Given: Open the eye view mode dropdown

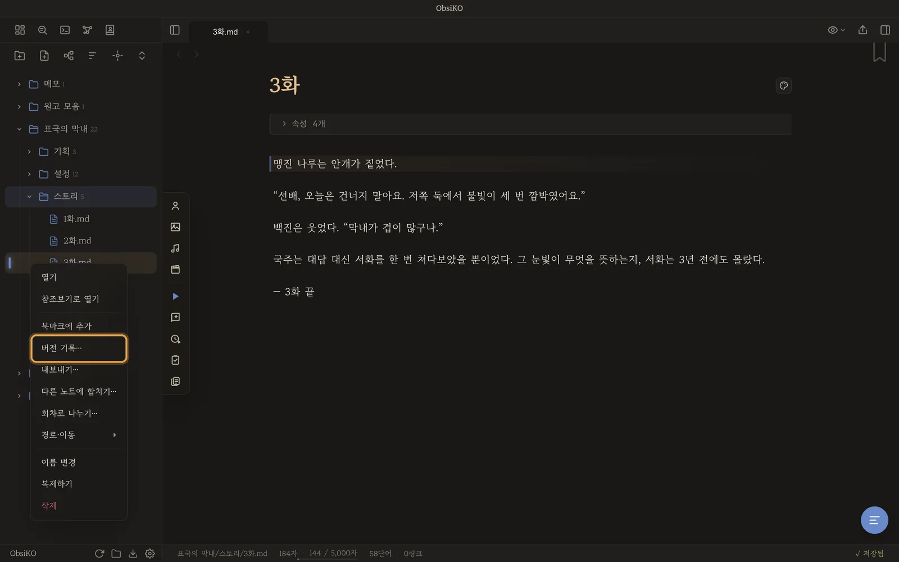Looking at the screenshot, I should 836,30.
